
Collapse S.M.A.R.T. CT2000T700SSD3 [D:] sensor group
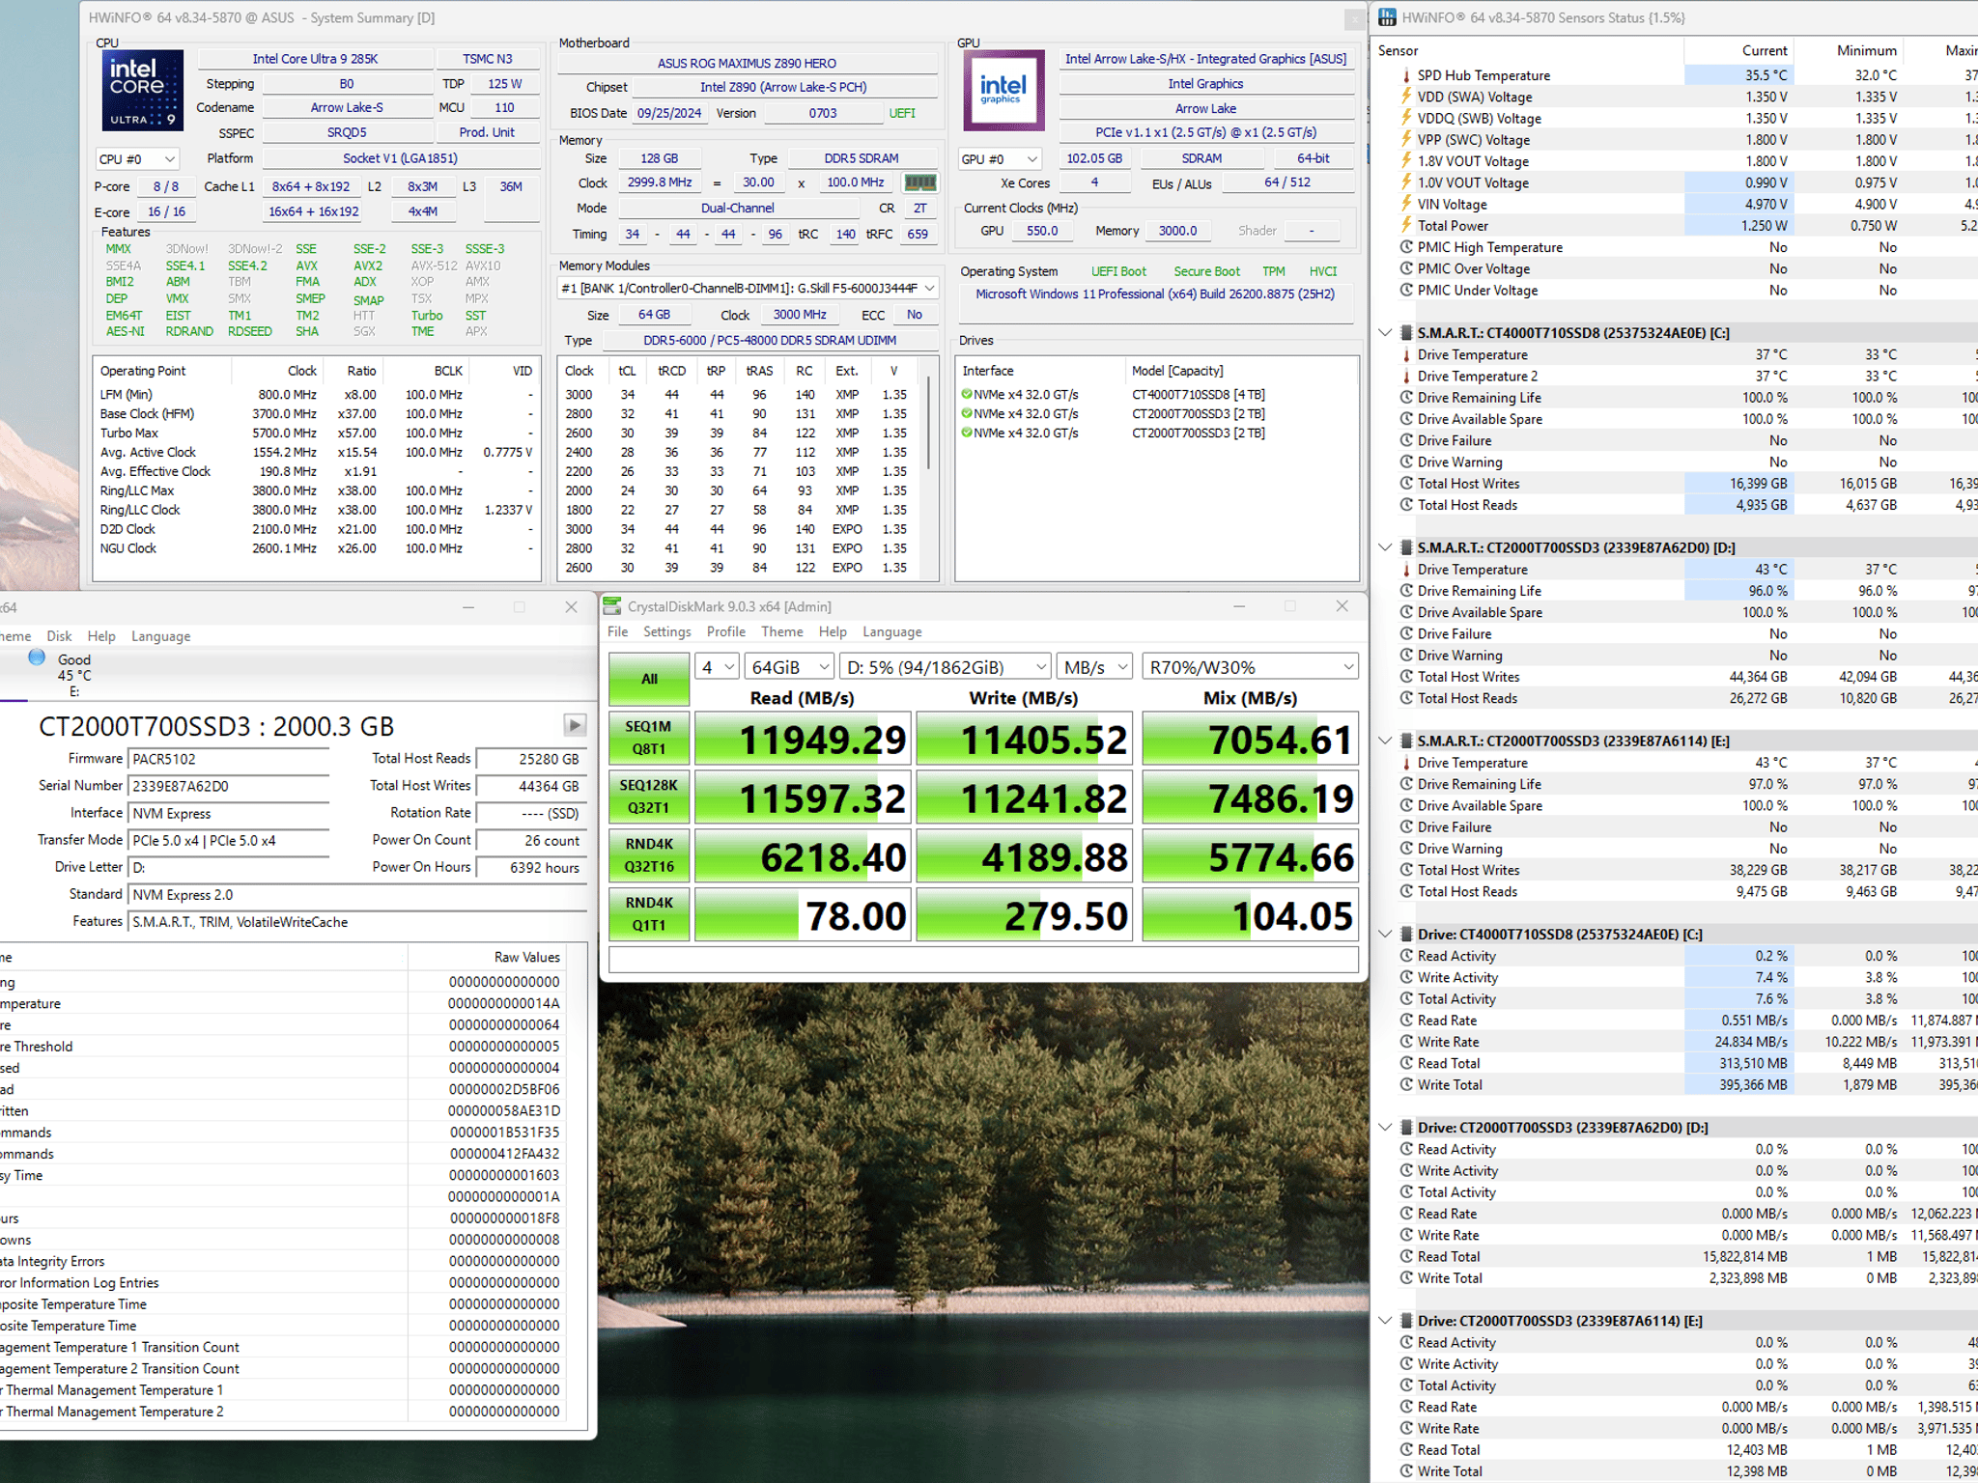pyautogui.click(x=1385, y=547)
